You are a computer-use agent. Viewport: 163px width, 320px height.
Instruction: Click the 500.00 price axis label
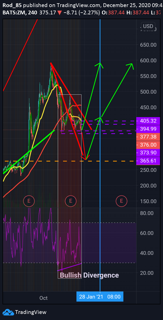point(148,92)
